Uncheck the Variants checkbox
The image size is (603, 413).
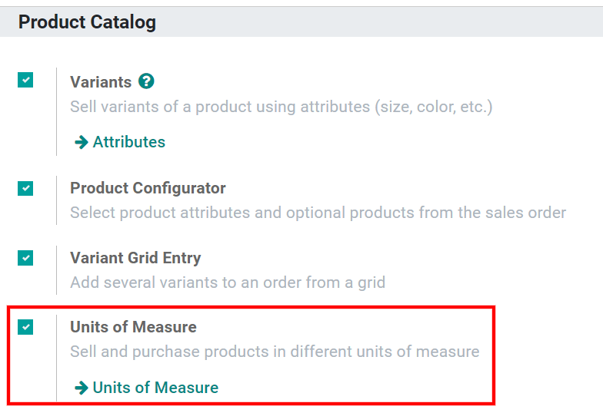point(26,80)
